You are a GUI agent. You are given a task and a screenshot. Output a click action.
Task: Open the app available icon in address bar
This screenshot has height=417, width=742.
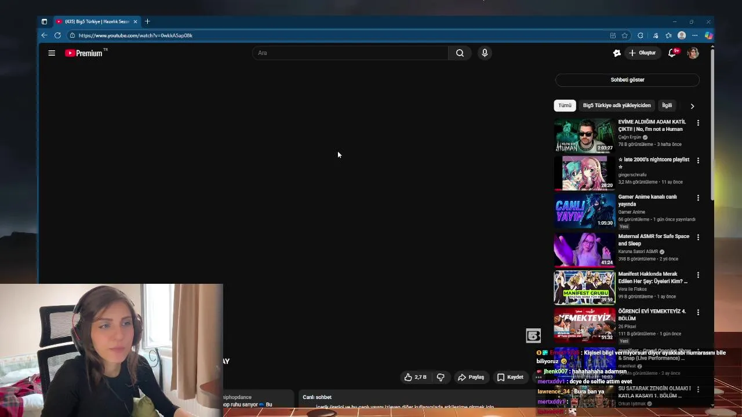coord(613,35)
